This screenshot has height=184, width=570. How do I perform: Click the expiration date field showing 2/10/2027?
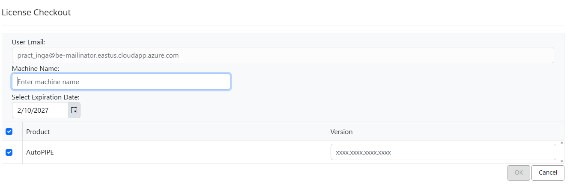point(40,110)
